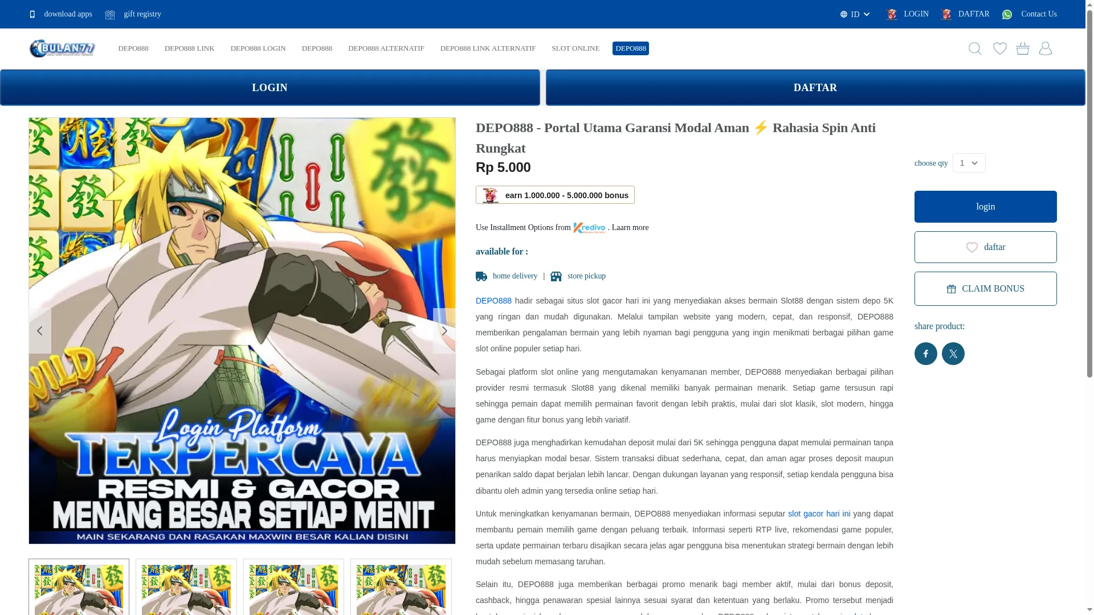Click the main product image
This screenshot has width=1094, height=615.
(x=242, y=331)
